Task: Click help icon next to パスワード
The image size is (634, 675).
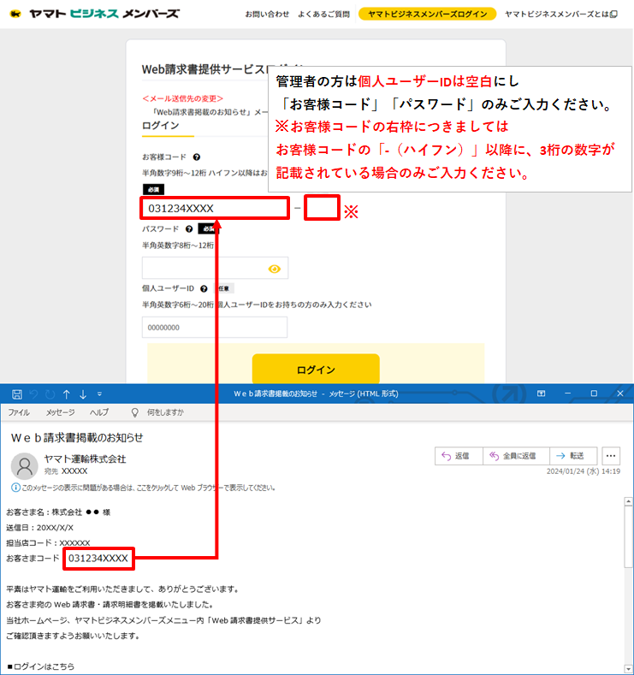Action: tap(189, 229)
